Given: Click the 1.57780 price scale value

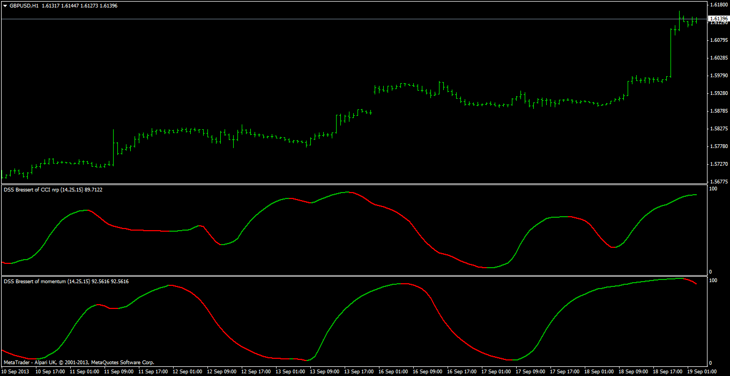Looking at the screenshot, I should pyautogui.click(x=718, y=146).
